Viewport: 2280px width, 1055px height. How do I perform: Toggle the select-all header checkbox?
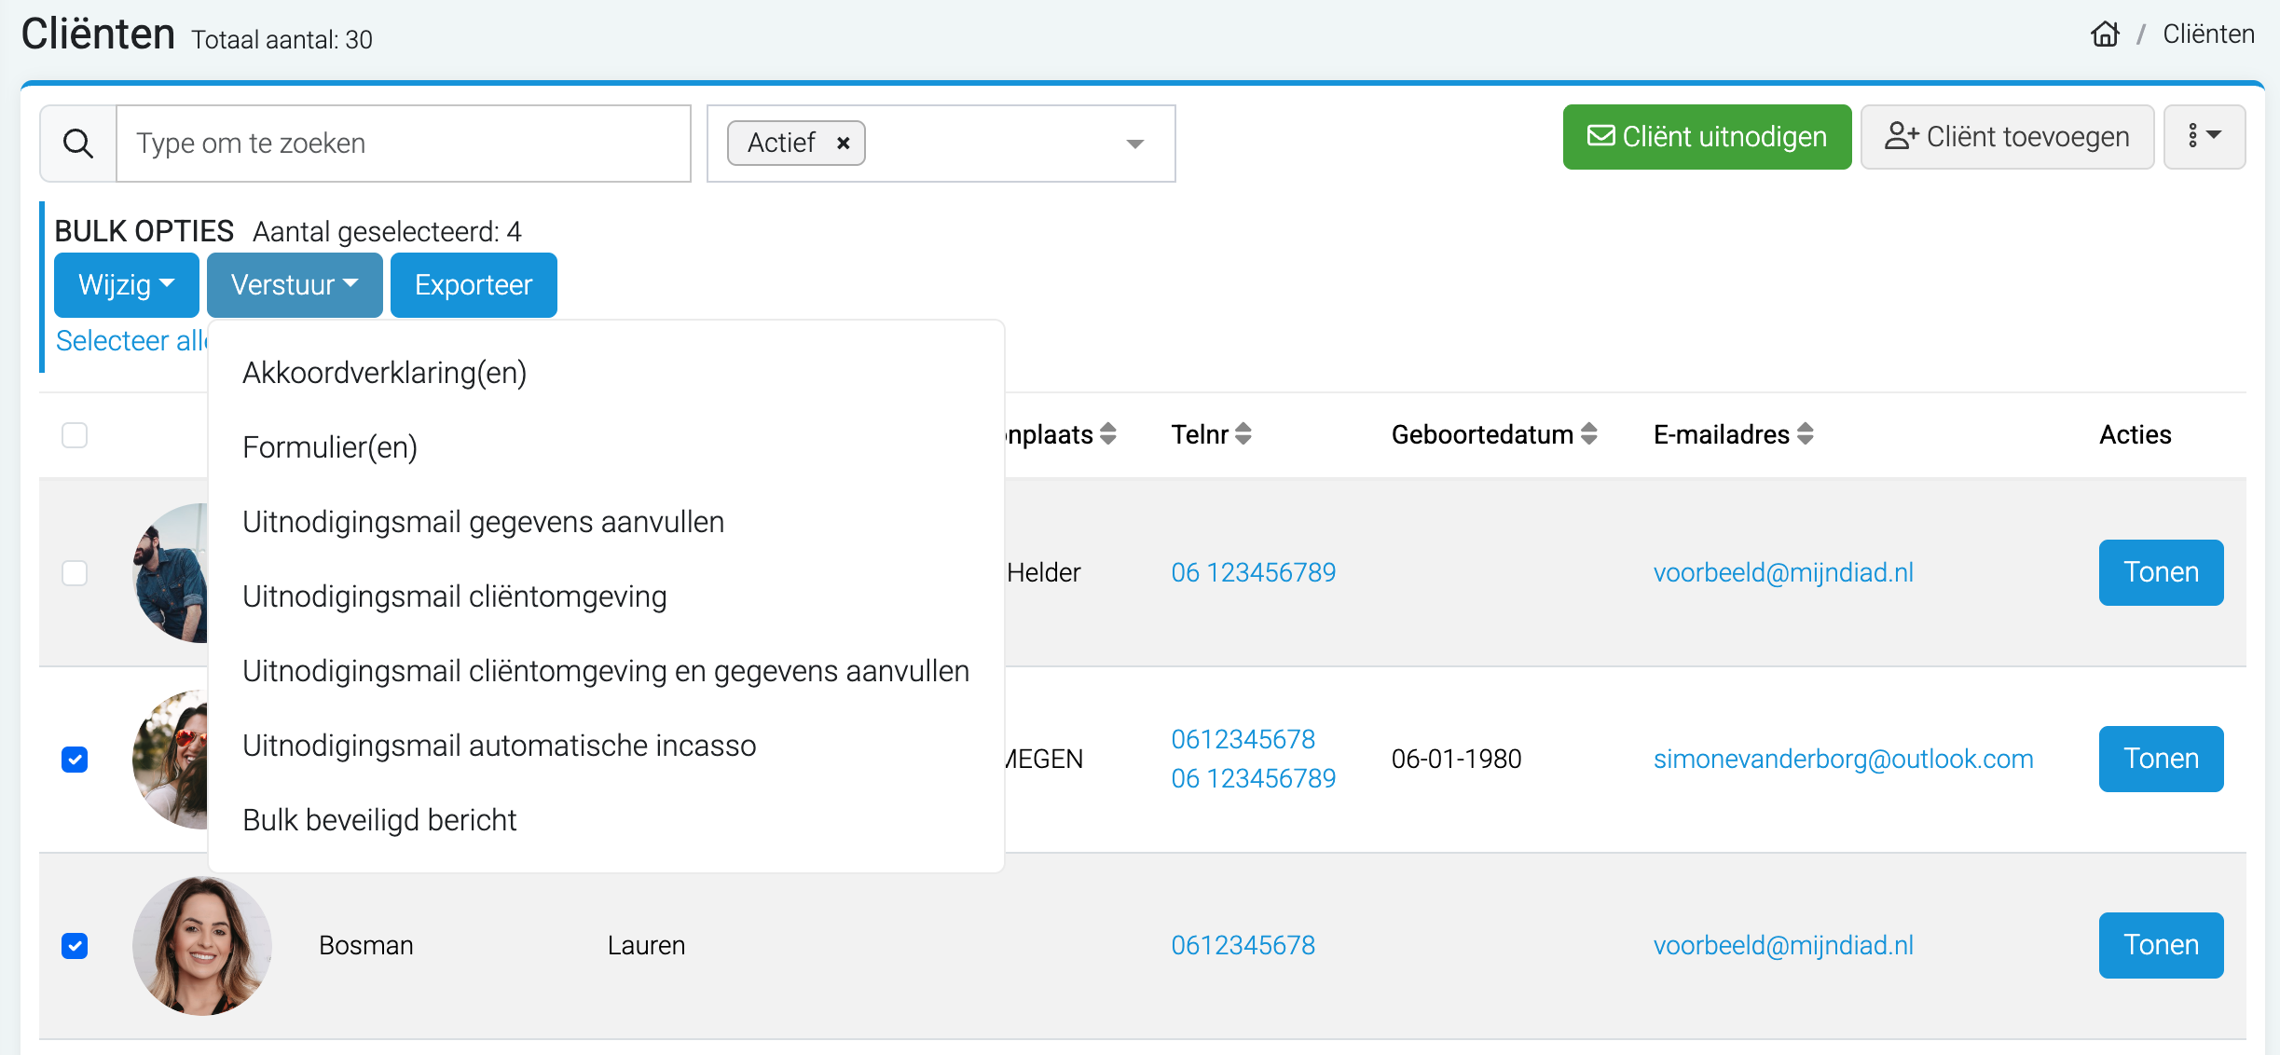[x=75, y=435]
